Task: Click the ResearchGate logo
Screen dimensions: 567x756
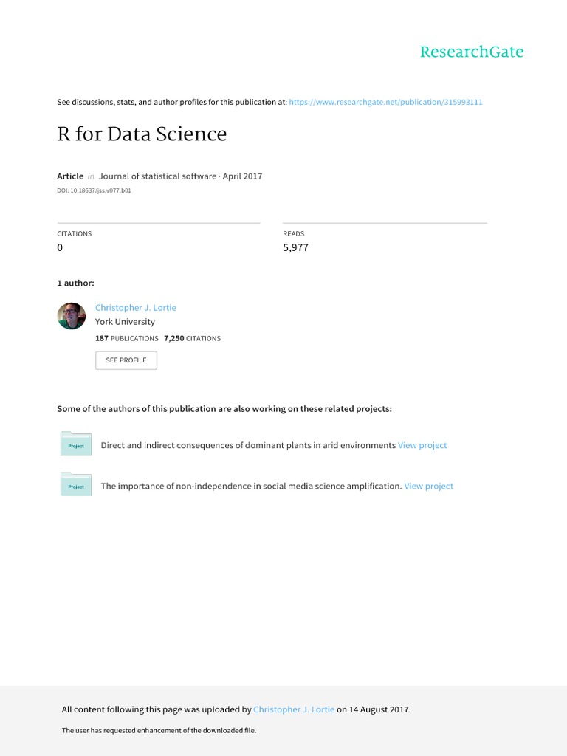Action: [471, 52]
